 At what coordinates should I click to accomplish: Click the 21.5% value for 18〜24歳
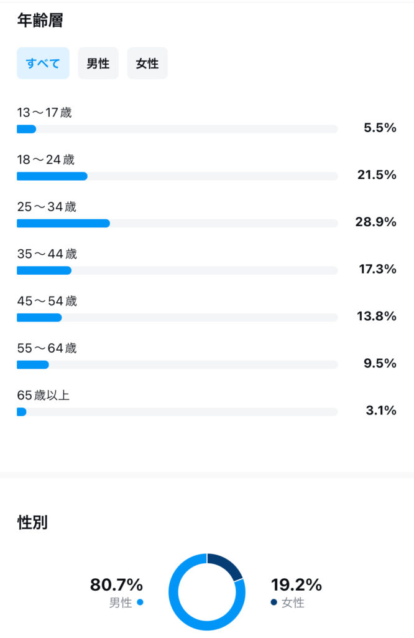click(x=377, y=175)
